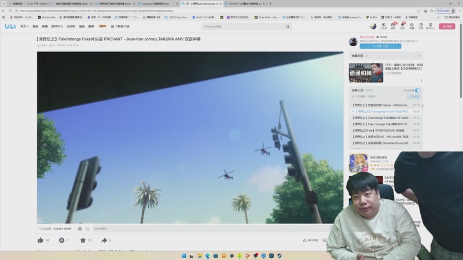Open the uploader's profile name link

(367, 37)
